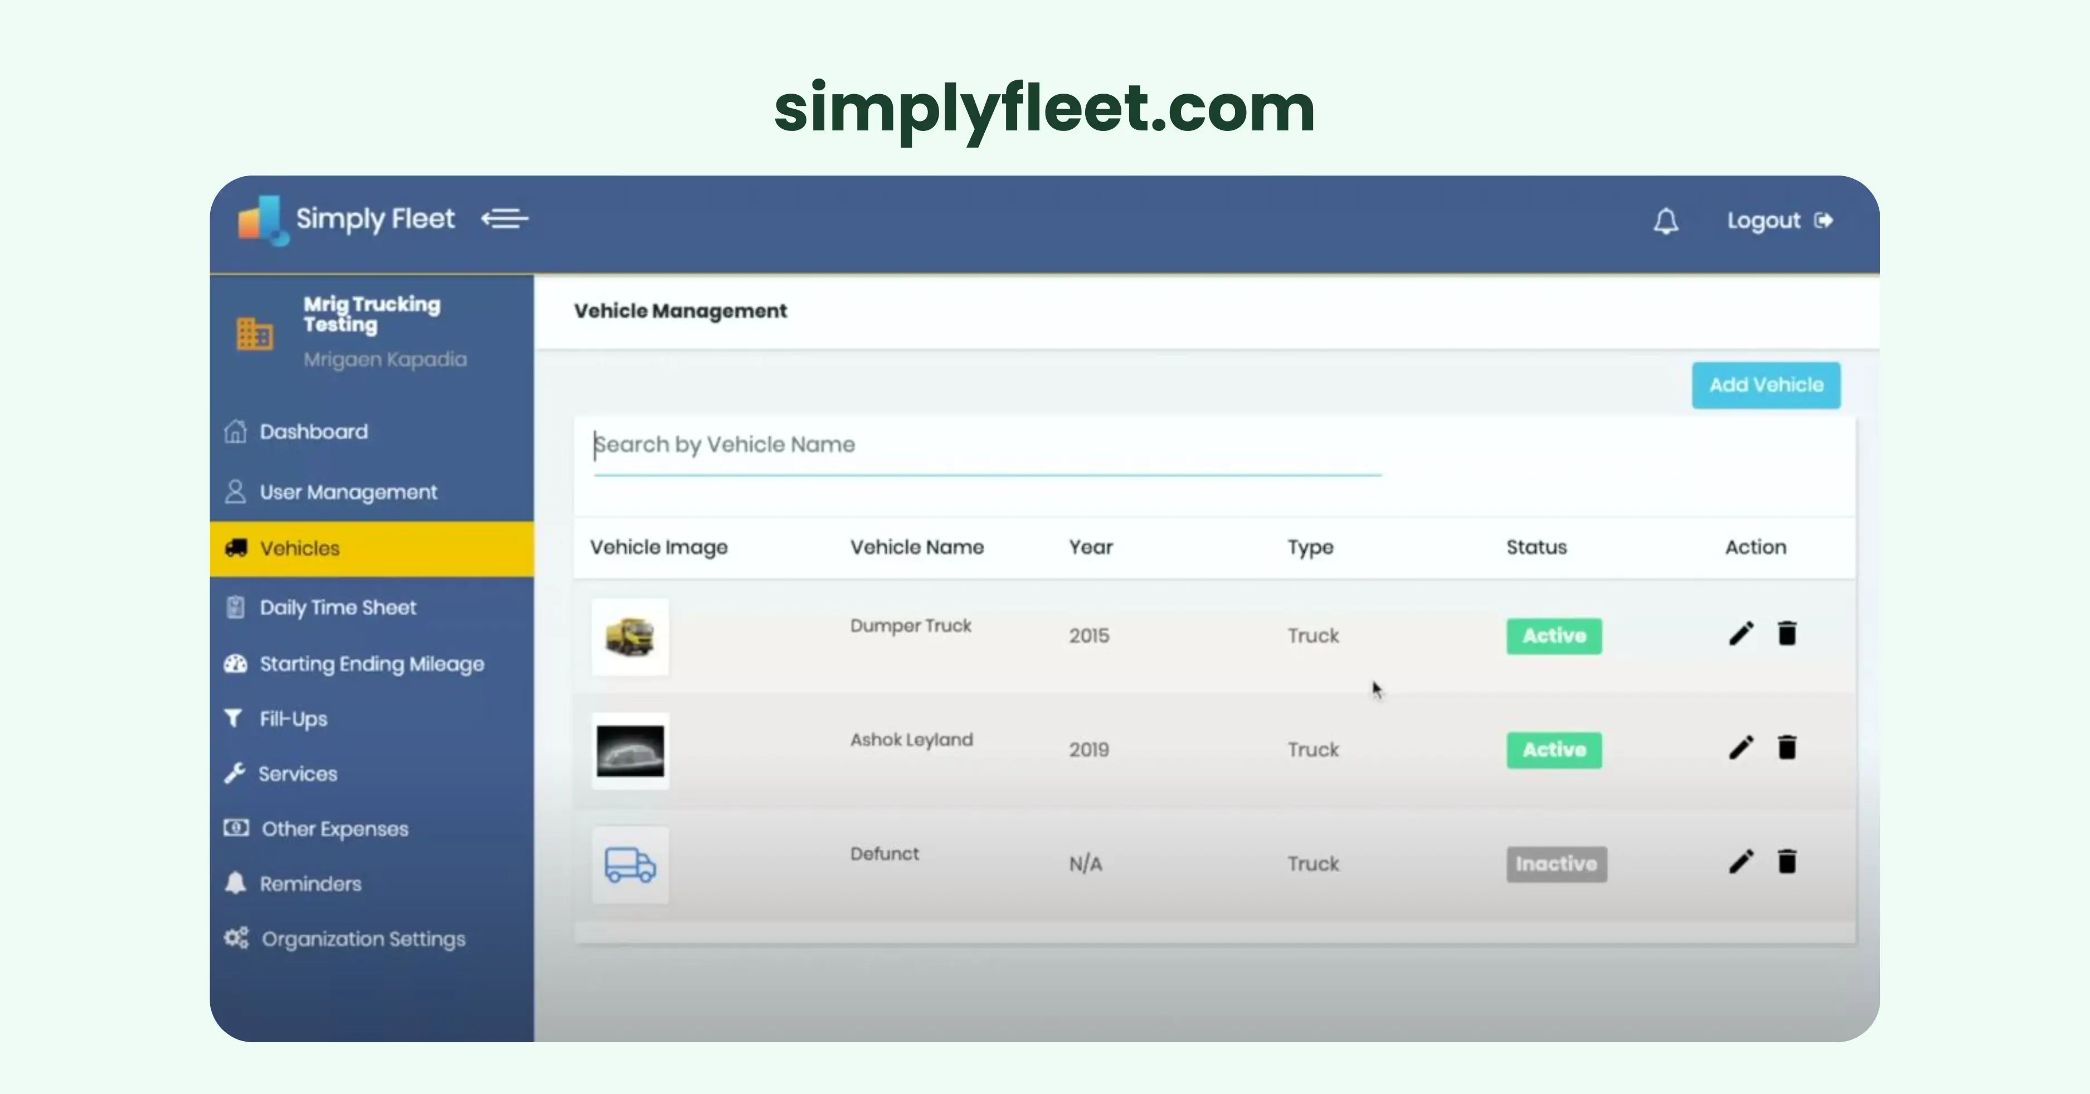Edit the Defunct vehicle entry
The width and height of the screenshot is (2090, 1094).
point(1741,861)
